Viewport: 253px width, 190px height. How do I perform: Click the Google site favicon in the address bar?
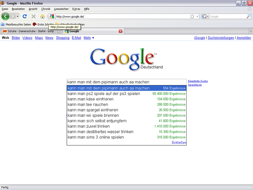[x=52, y=16]
